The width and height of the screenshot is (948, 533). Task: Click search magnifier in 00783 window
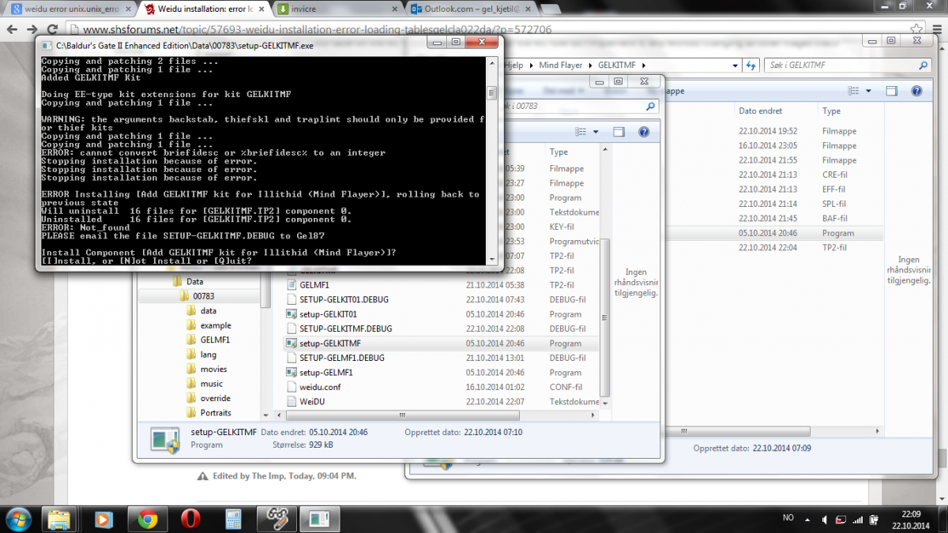(651, 106)
